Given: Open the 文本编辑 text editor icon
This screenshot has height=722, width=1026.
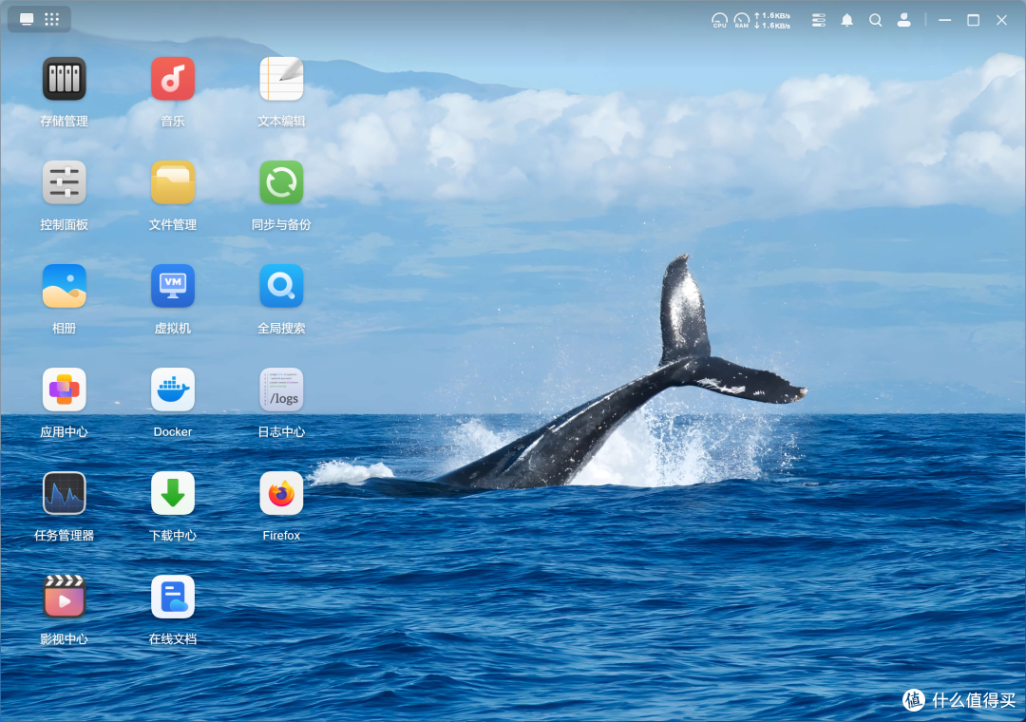Looking at the screenshot, I should pyautogui.click(x=281, y=79).
